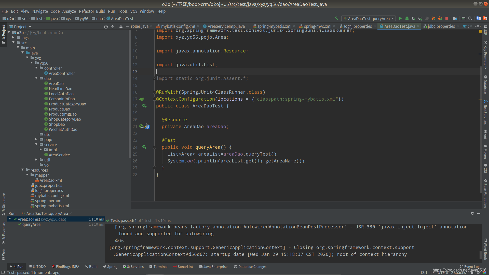Open Bean Validation tool window
Image resolution: width=489 pixels, height=275 pixels.
485,194
